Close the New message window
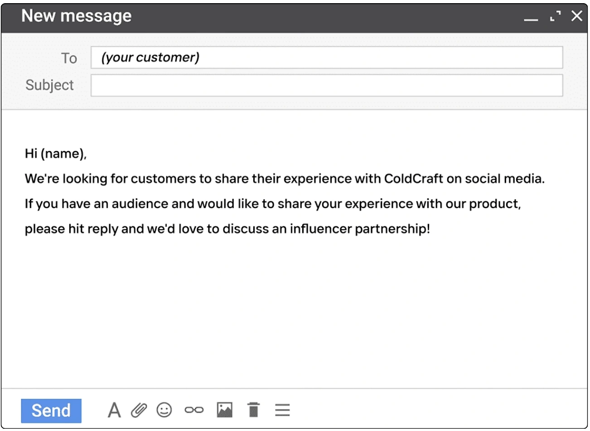This screenshot has height=431, width=590. 577,16
